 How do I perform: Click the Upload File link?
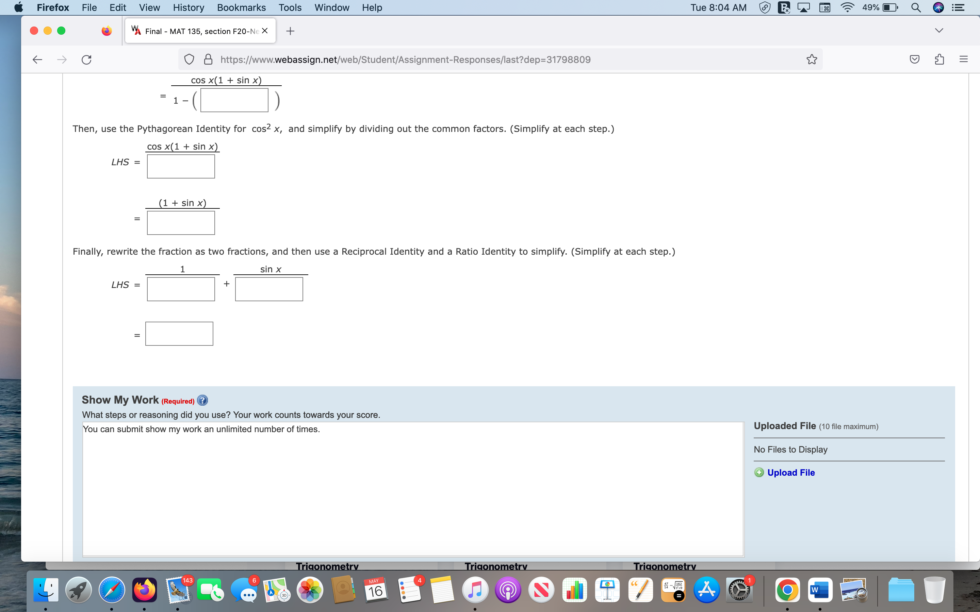coord(790,472)
